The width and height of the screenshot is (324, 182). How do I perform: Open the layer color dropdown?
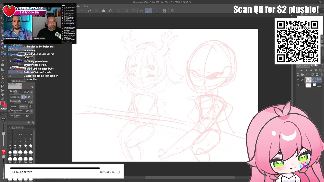tap(299, 66)
